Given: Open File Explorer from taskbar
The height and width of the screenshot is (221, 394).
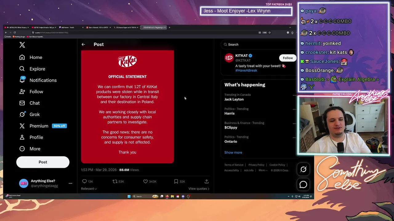Looking at the screenshot, I should [172, 196].
